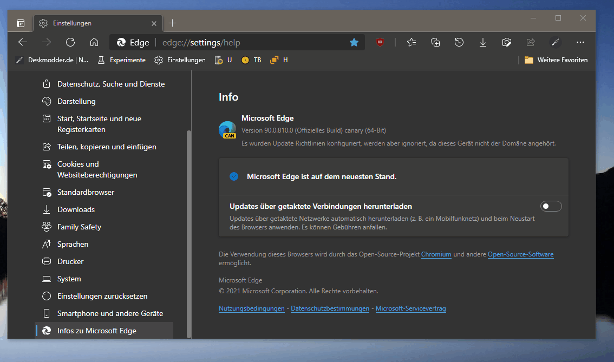Open the Nutzungsbedingungen link
Screen dimensions: 614x362
click(251, 308)
